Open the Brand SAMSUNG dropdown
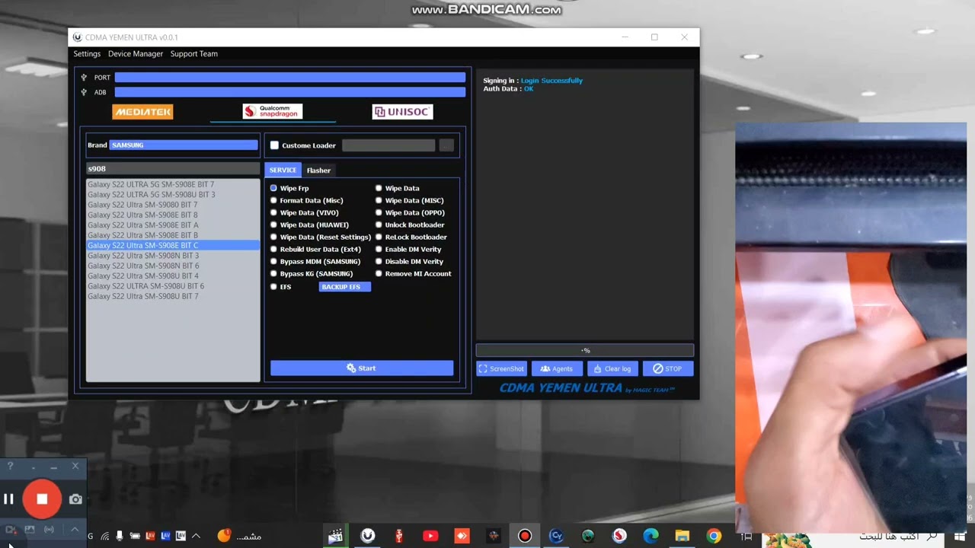 184,145
